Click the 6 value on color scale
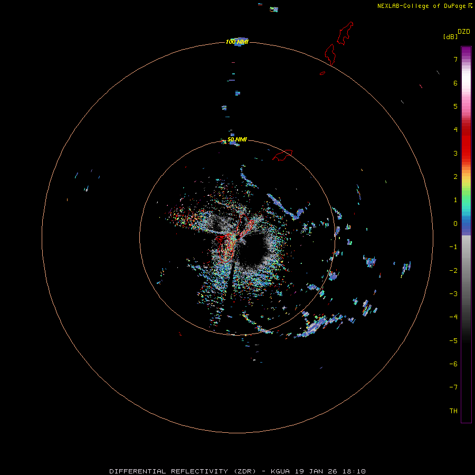Image resolution: width=475 pixels, height=475 pixels. pos(455,83)
